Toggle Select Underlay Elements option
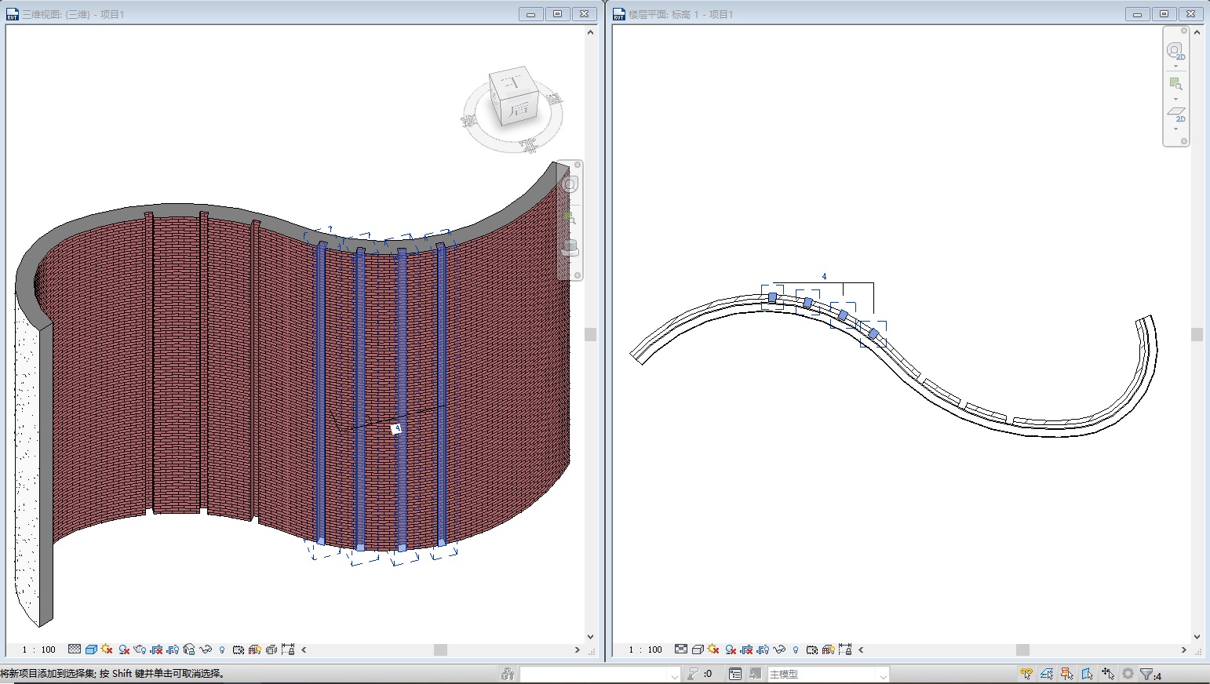This screenshot has height=684, width=1210. click(1047, 674)
